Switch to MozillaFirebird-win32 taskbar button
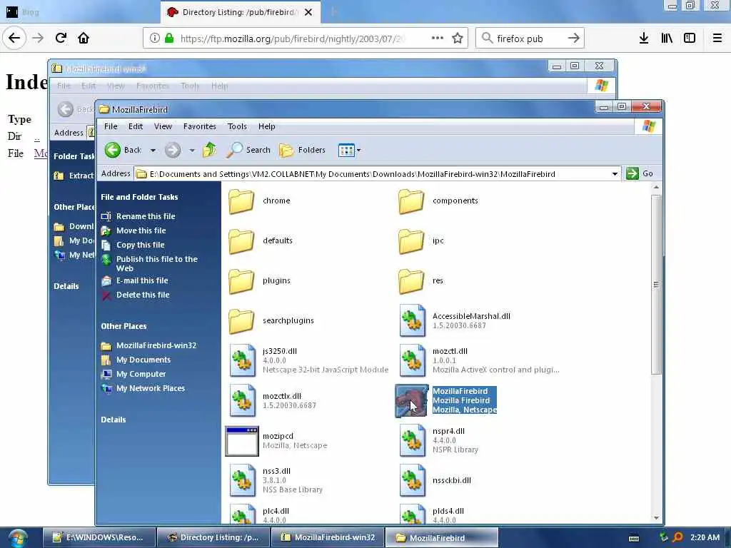This screenshot has height=548, width=731. click(328, 538)
